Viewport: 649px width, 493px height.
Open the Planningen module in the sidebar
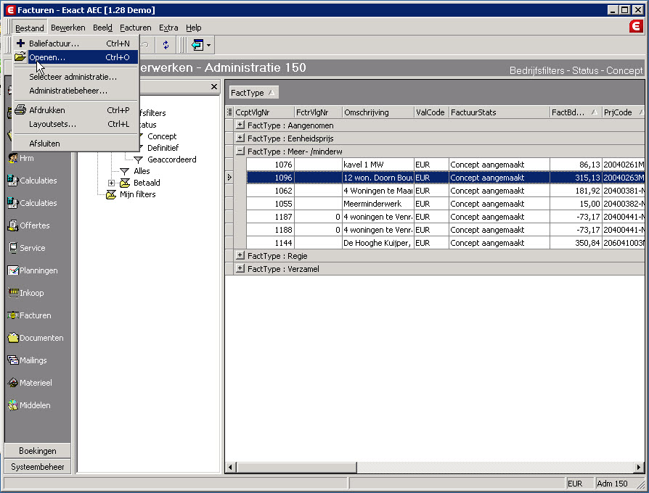click(x=33, y=270)
